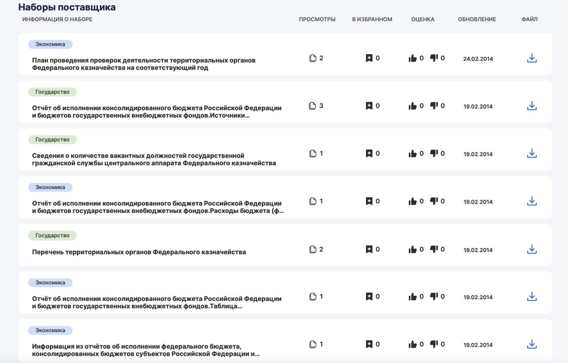Add Таблица budget report to favorites
This screenshot has width=568, height=363.
tap(369, 297)
